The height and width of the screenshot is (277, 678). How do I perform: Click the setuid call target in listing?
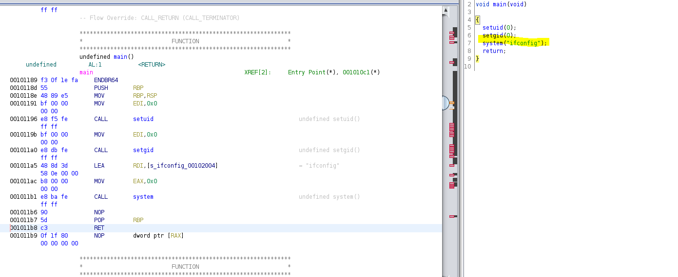pos(143,119)
